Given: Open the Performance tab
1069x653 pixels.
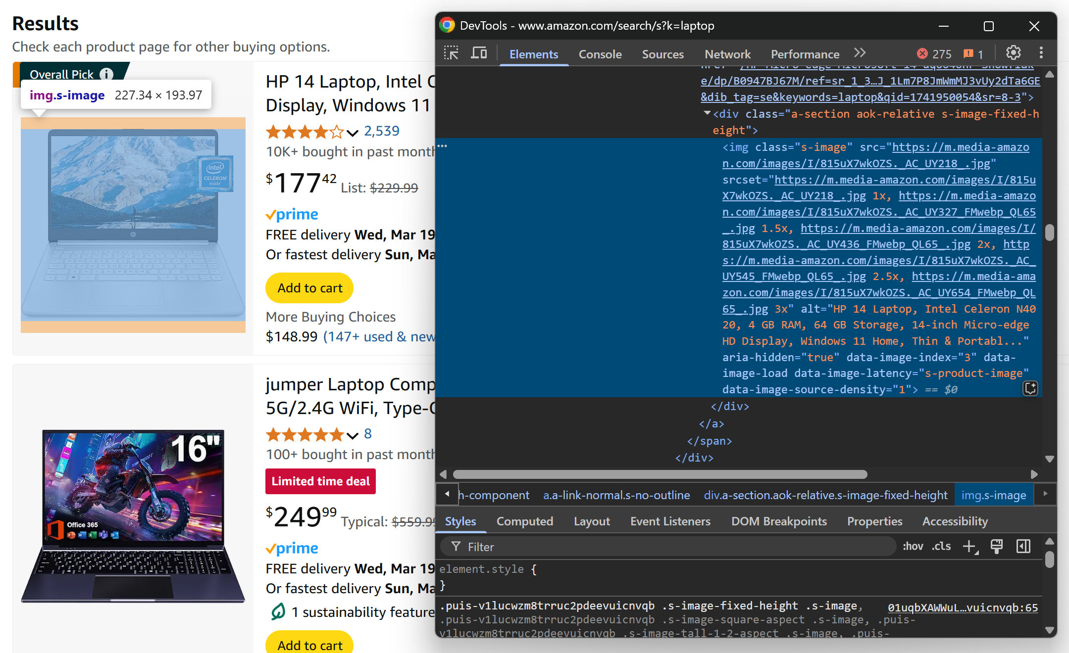Looking at the screenshot, I should click(x=805, y=54).
